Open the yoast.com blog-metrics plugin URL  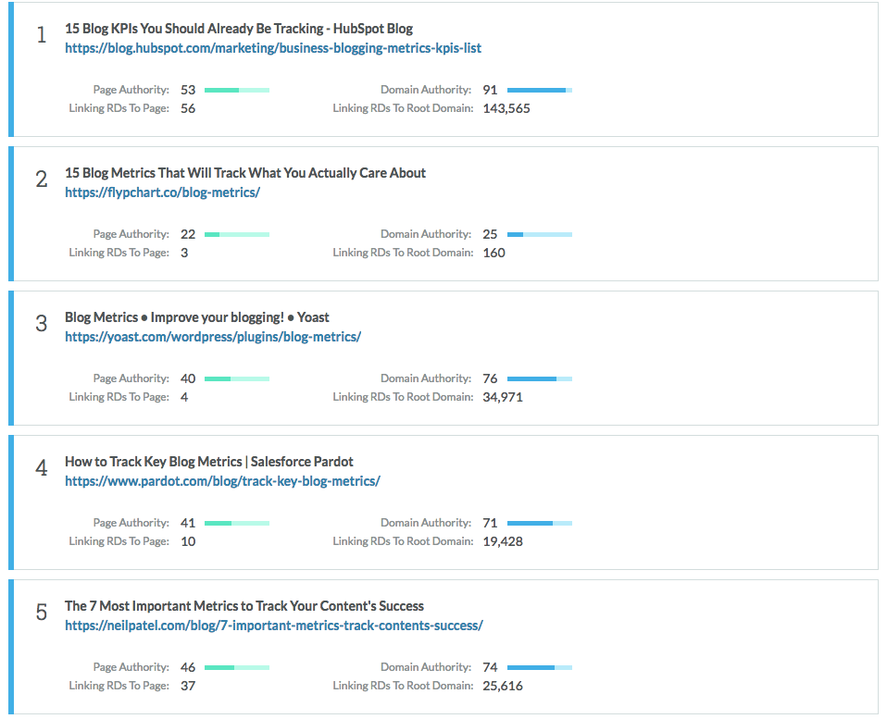click(213, 337)
